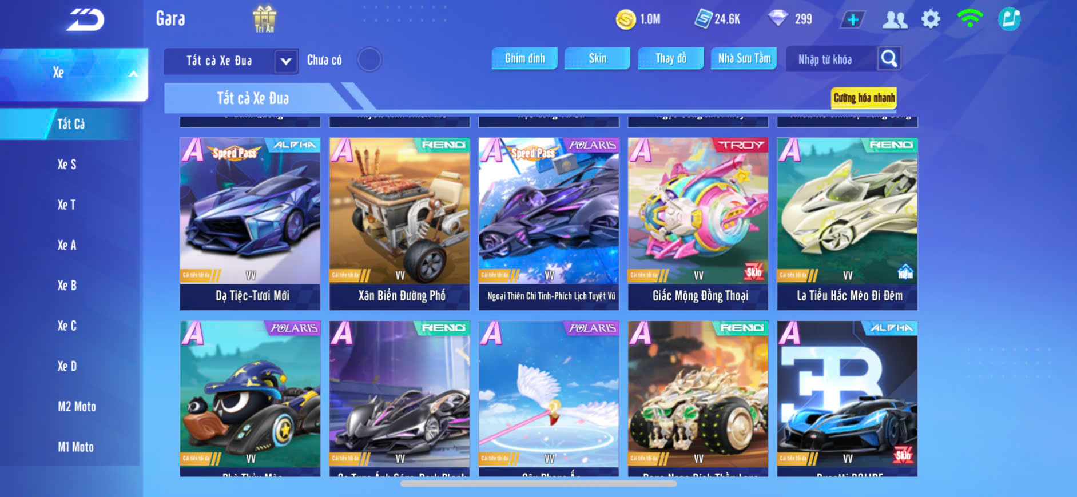Select the Xàn Biển Đường Phố car card
The width and height of the screenshot is (1077, 497).
(399, 224)
